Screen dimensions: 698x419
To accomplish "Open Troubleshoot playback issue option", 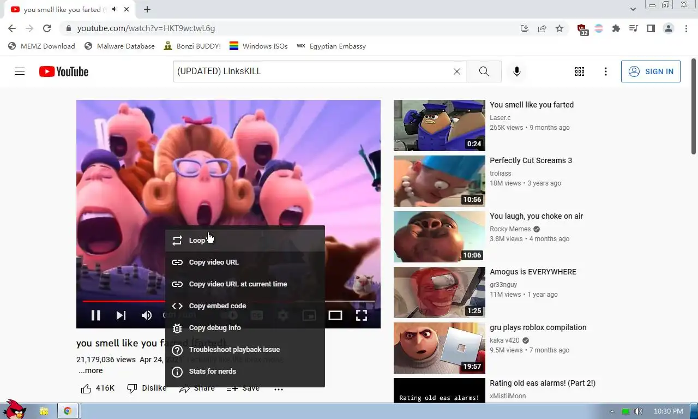I will tap(245, 349).
